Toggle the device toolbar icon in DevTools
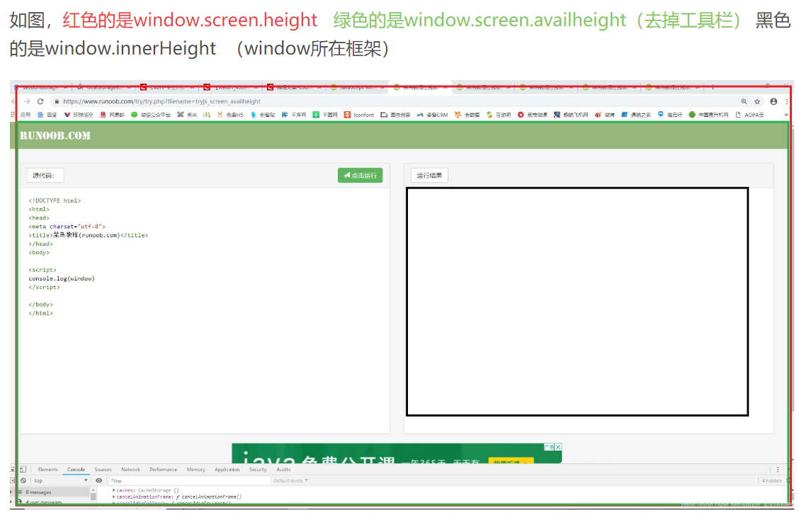The image size is (799, 515). (22, 468)
